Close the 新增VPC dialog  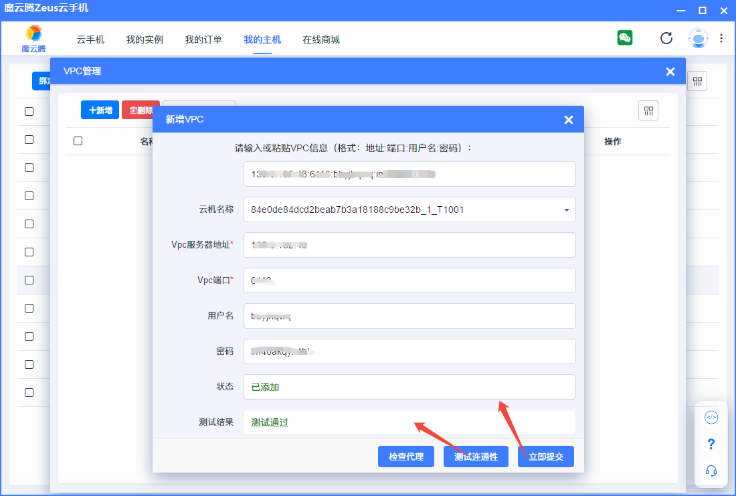(569, 120)
